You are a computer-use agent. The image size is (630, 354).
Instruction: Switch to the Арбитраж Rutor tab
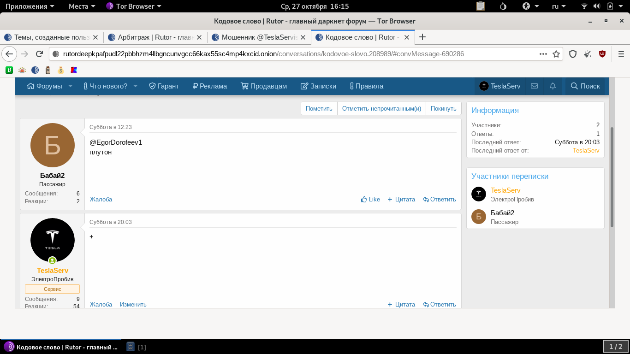click(x=155, y=37)
